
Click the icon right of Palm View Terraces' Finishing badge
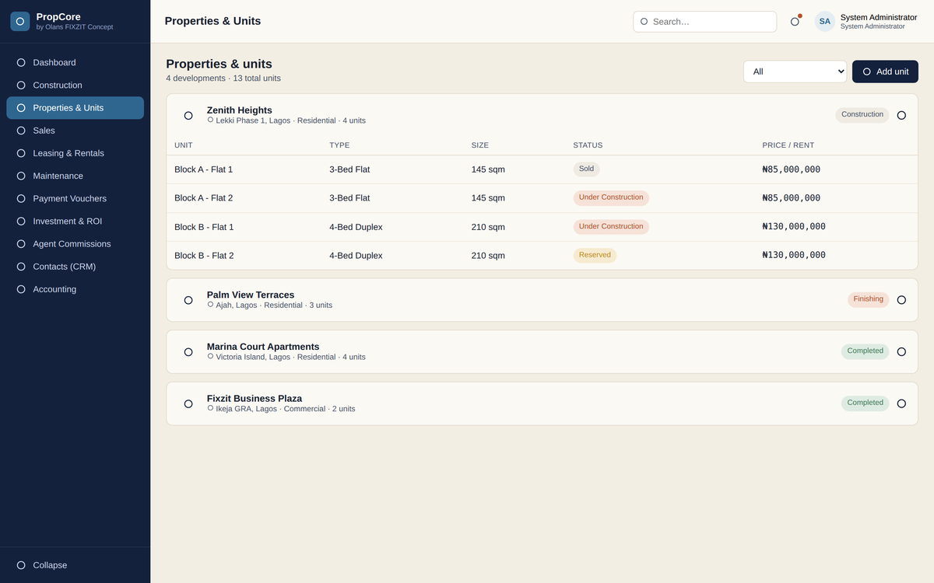click(901, 300)
